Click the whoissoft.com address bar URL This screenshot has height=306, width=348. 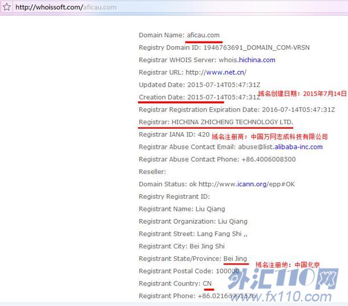[66, 7]
